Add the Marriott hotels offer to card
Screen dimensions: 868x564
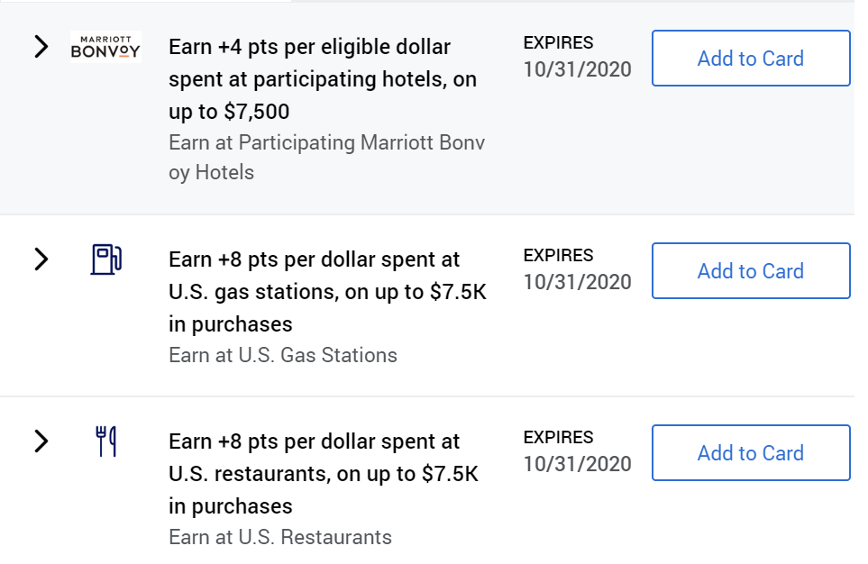[751, 59]
